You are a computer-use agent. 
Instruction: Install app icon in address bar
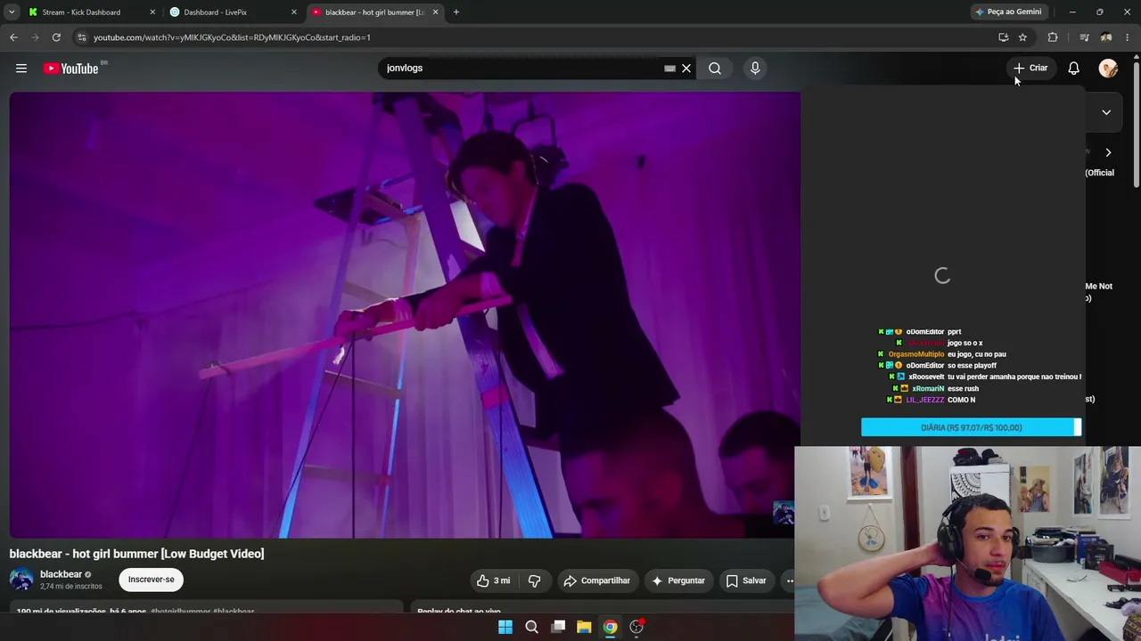coord(1003,37)
